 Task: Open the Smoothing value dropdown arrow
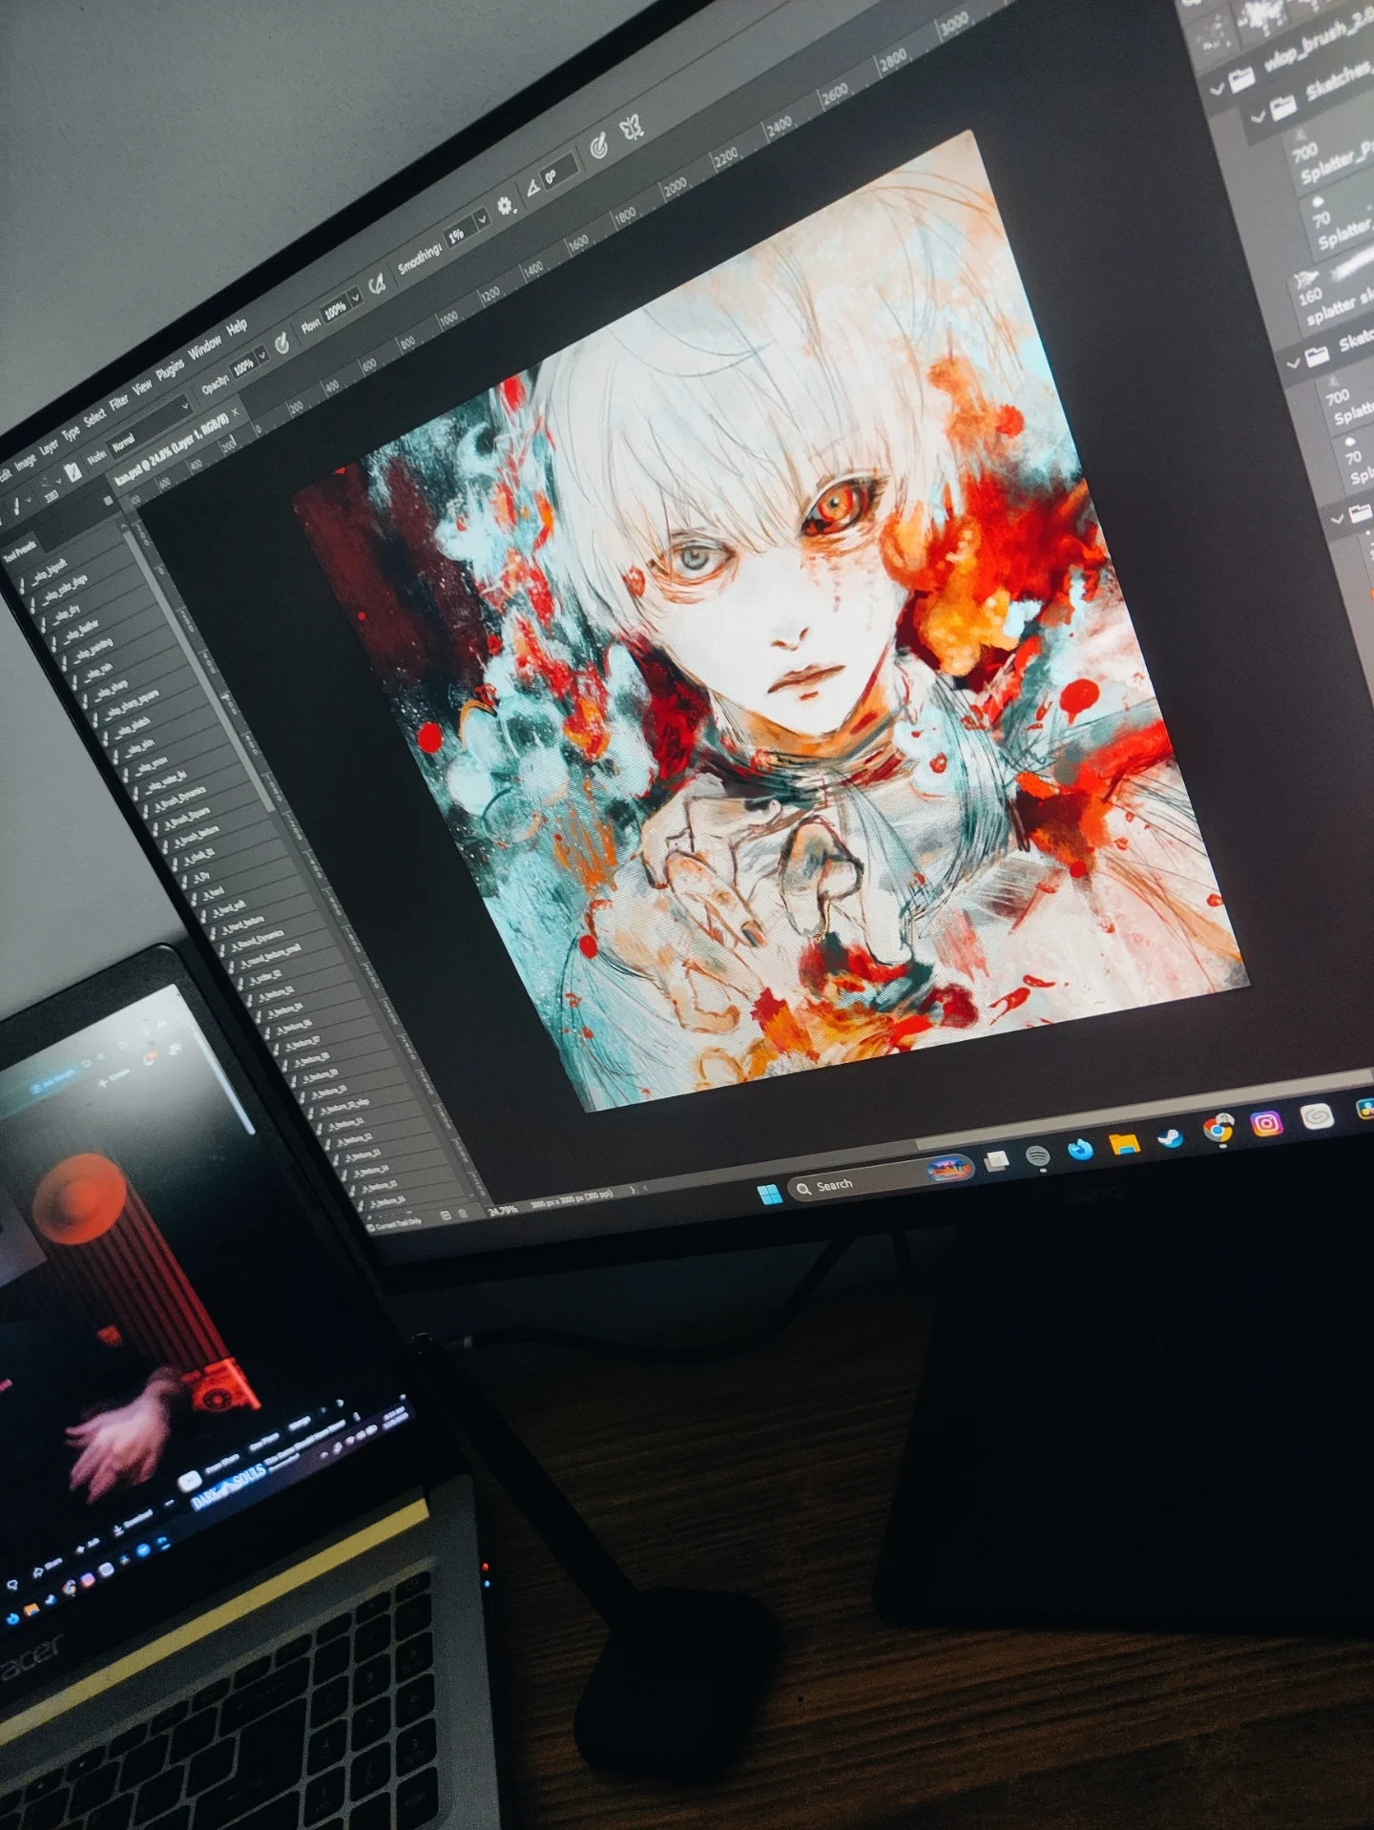[482, 218]
